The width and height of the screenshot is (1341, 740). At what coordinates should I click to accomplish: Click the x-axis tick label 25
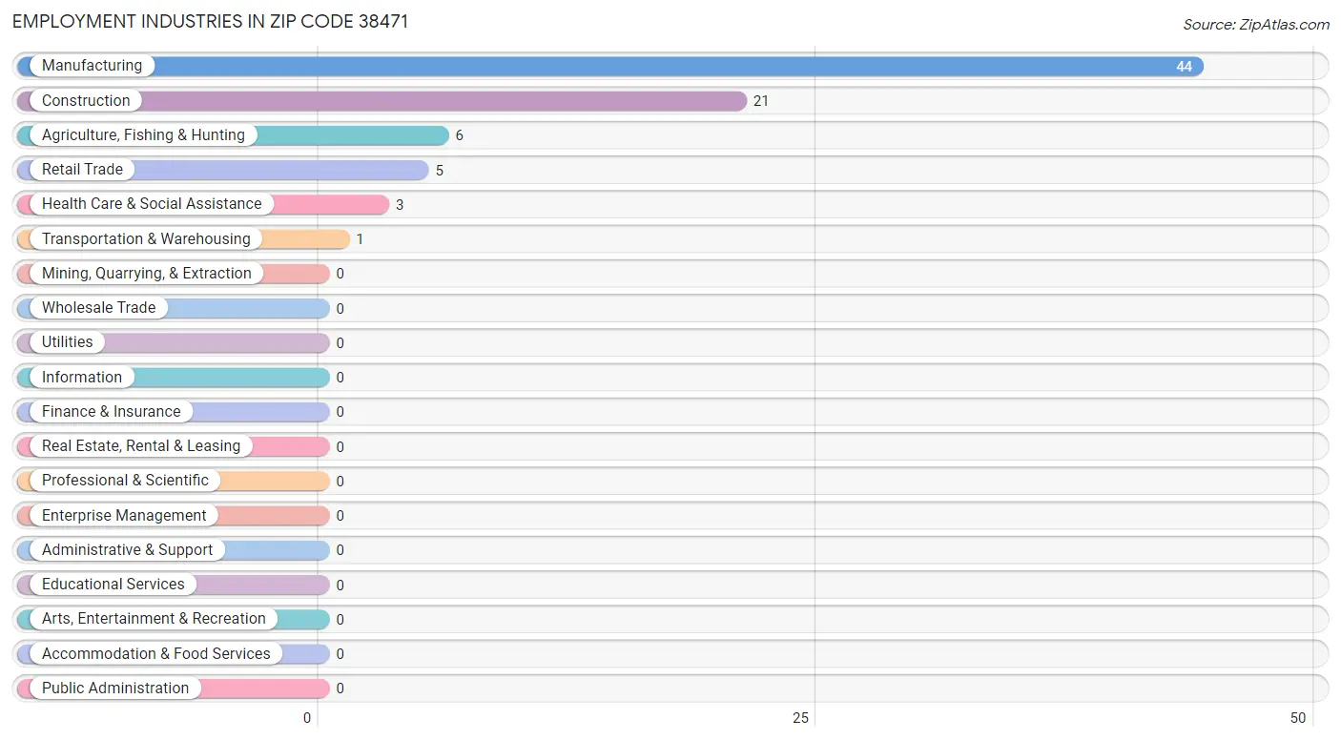pyautogui.click(x=801, y=718)
